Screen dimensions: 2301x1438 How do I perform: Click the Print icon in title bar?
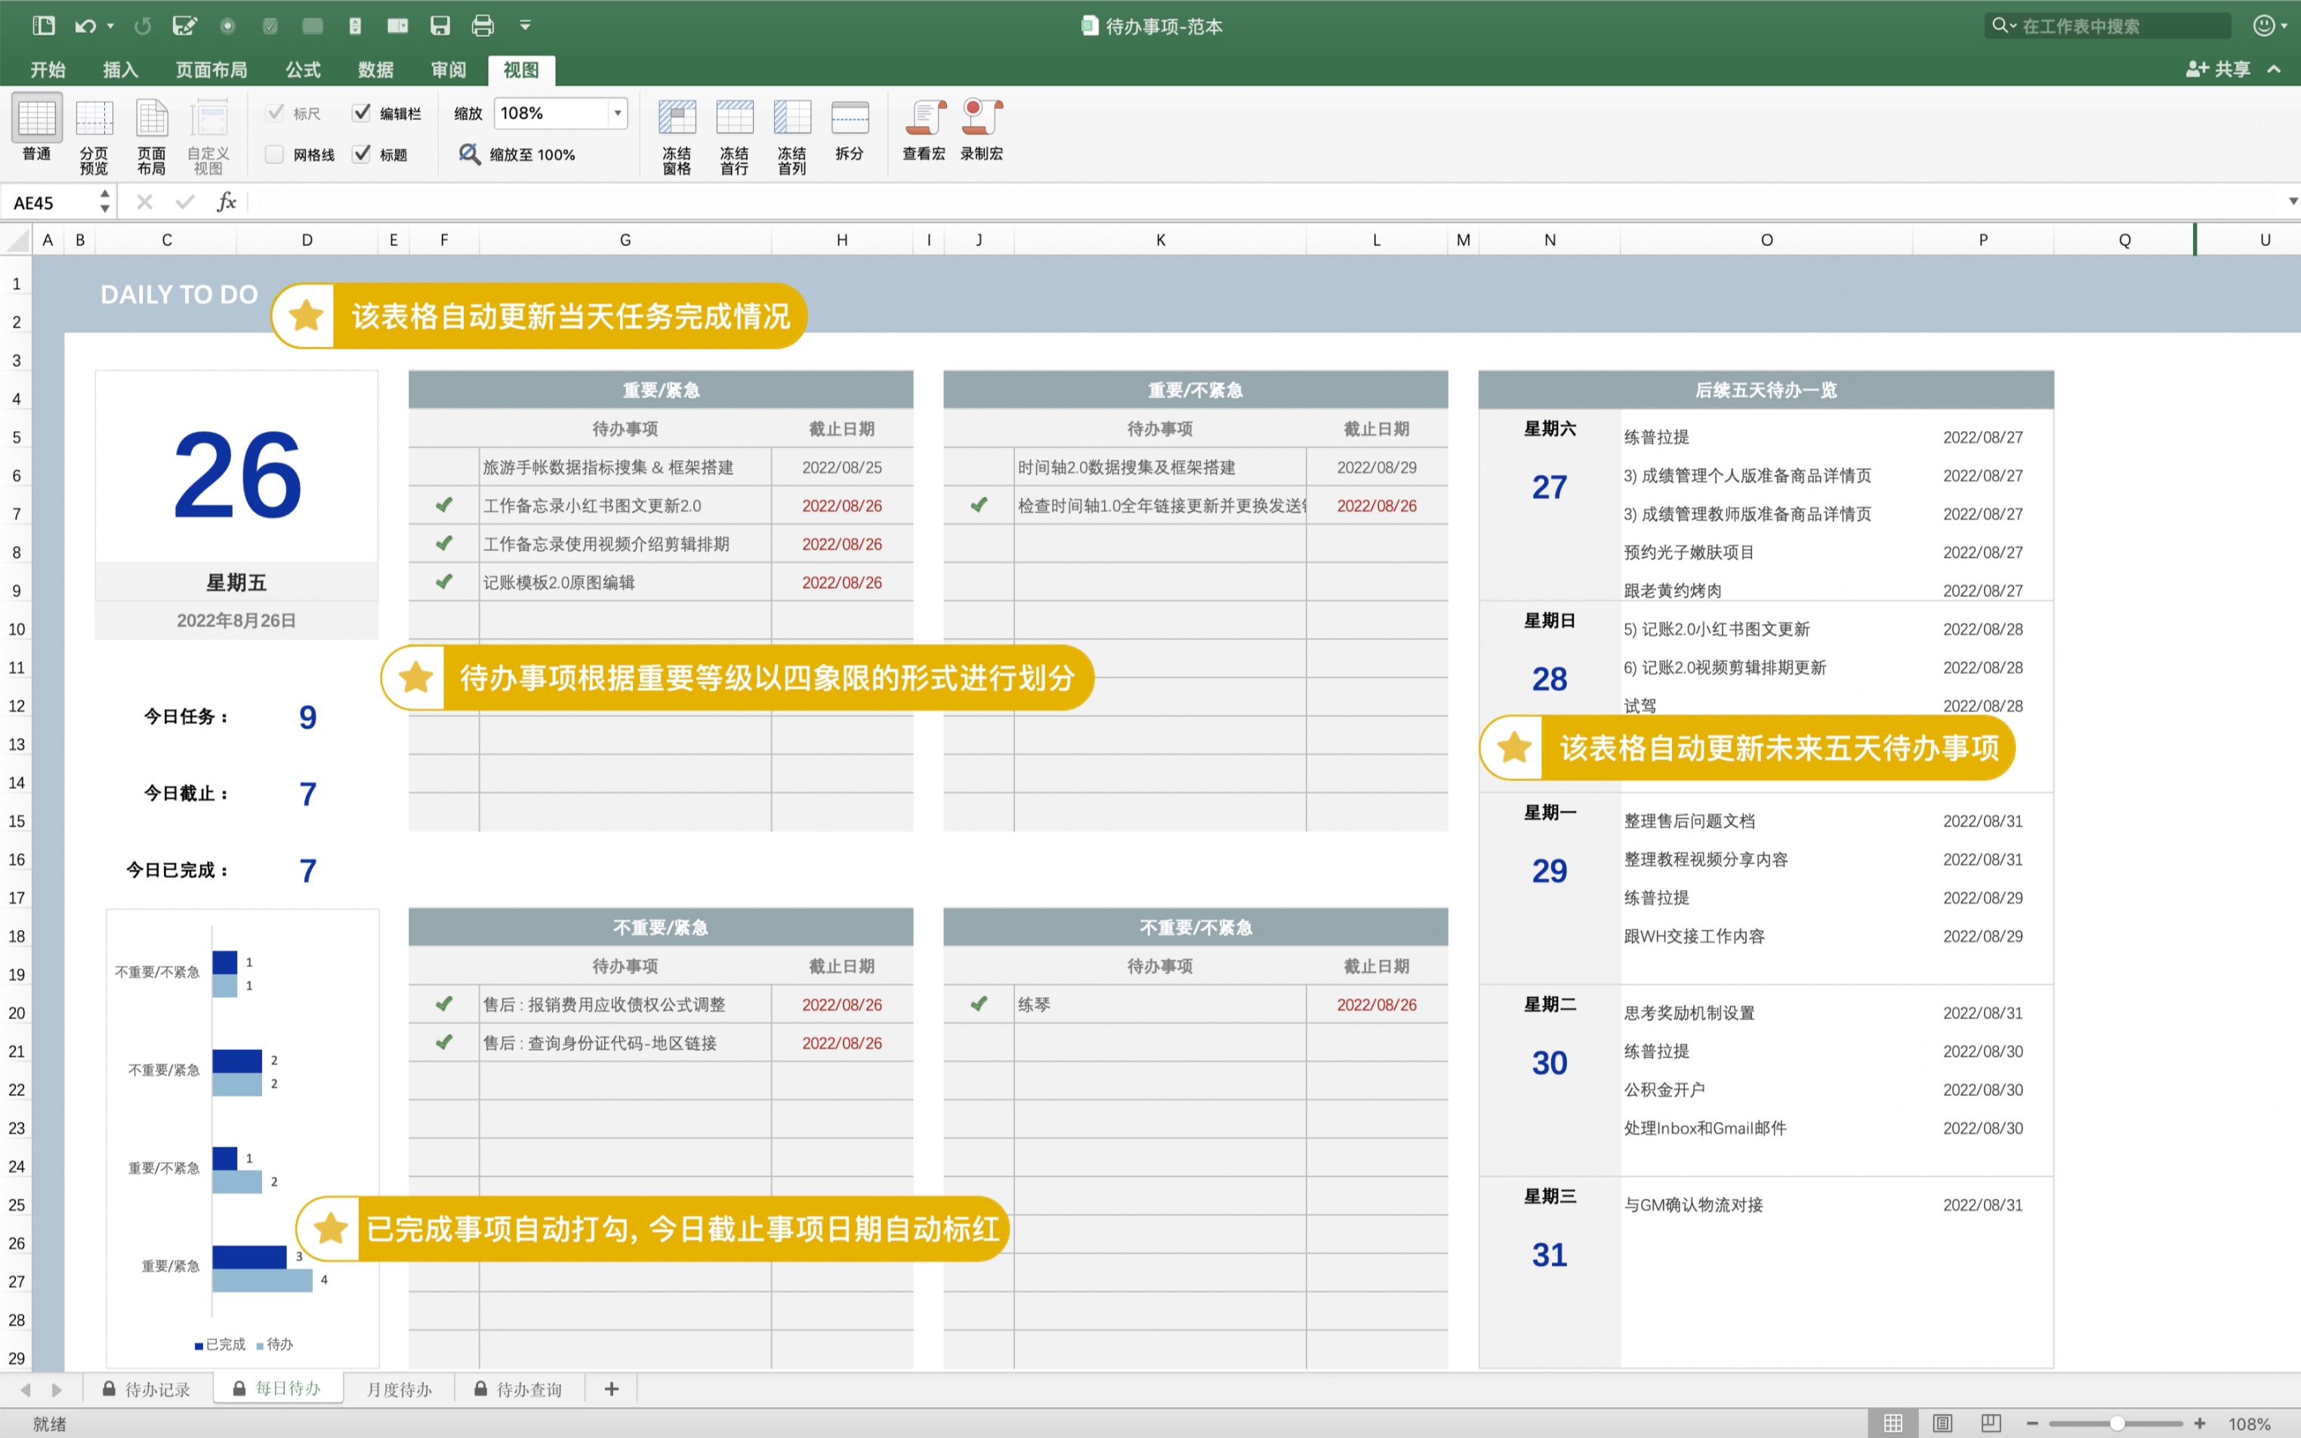coord(483,26)
